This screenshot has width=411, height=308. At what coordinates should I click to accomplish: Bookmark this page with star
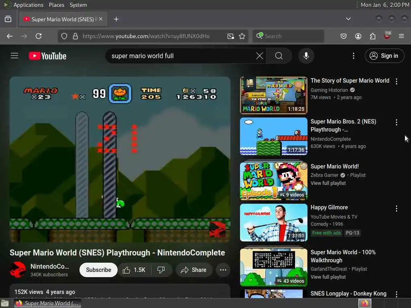tap(242, 36)
